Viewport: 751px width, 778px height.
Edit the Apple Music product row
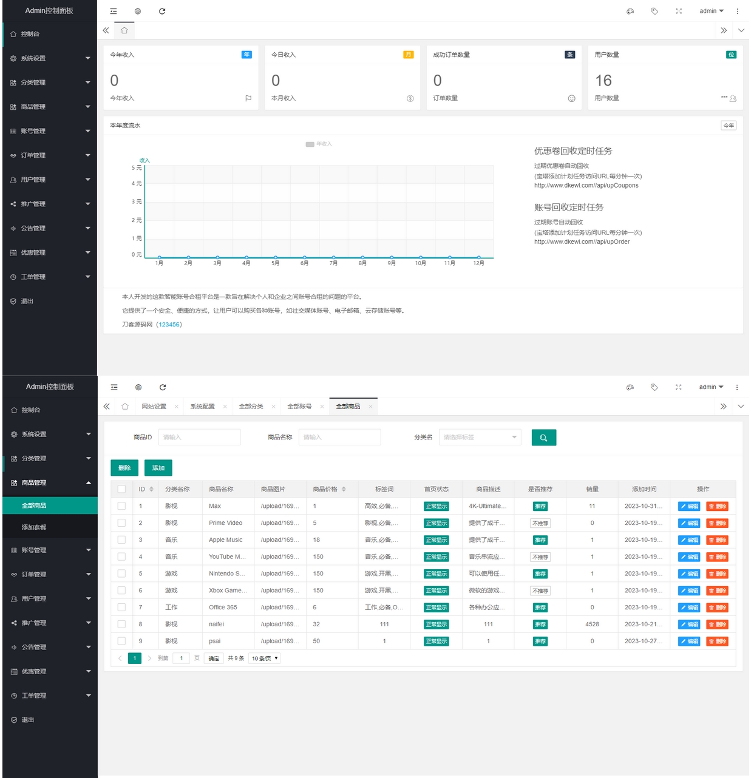pos(688,540)
